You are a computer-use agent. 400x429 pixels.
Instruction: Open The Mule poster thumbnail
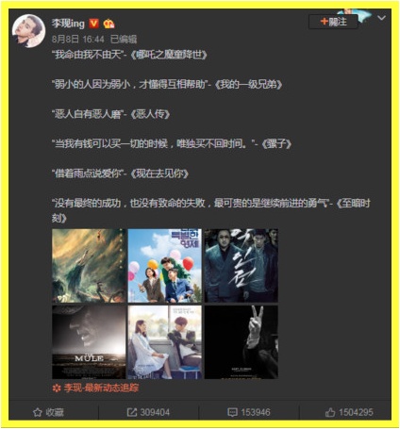coord(89,342)
